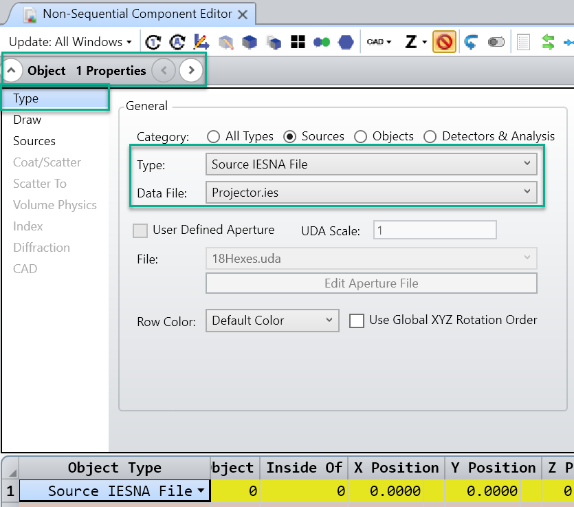Toggle the red Ignore Errors prohibition icon

coord(444,42)
